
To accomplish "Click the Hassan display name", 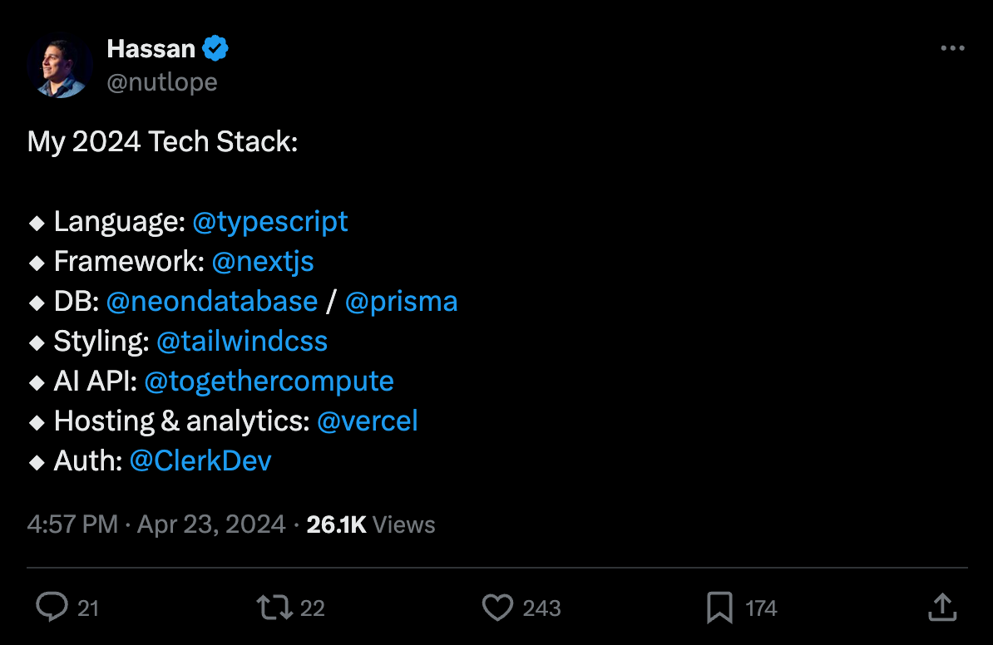I will pos(151,49).
